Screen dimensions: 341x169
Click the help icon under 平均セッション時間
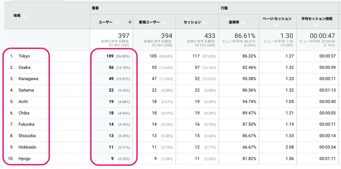click(x=317, y=25)
